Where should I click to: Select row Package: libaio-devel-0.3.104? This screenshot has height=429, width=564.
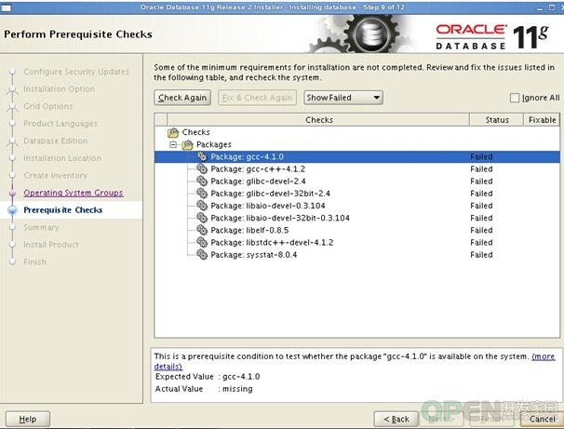click(356, 206)
